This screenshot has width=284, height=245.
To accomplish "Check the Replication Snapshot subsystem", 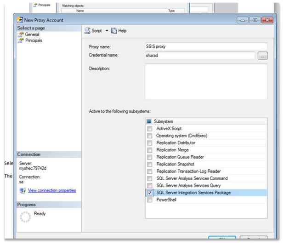I will [149, 164].
